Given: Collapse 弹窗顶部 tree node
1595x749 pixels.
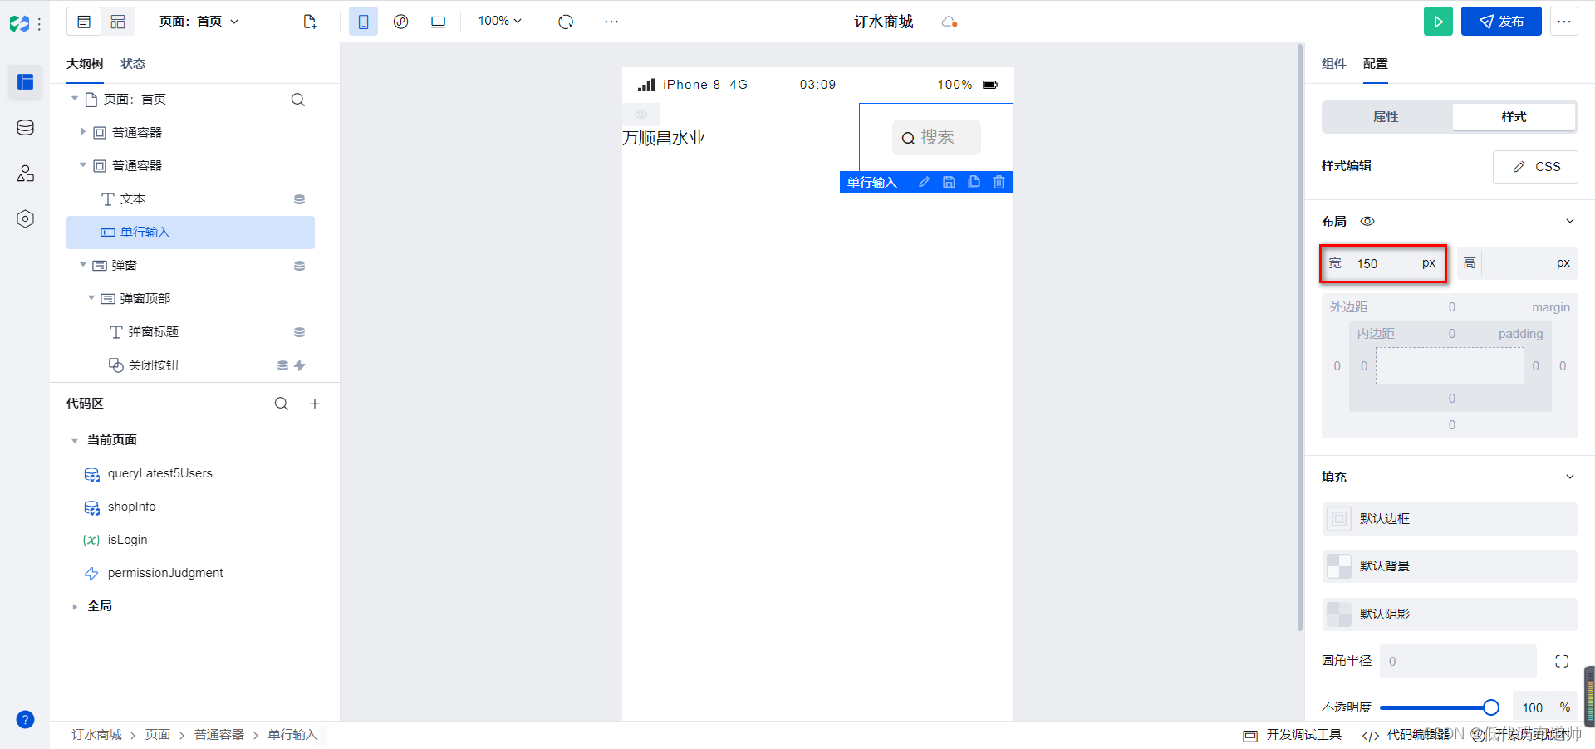Looking at the screenshot, I should (x=91, y=298).
